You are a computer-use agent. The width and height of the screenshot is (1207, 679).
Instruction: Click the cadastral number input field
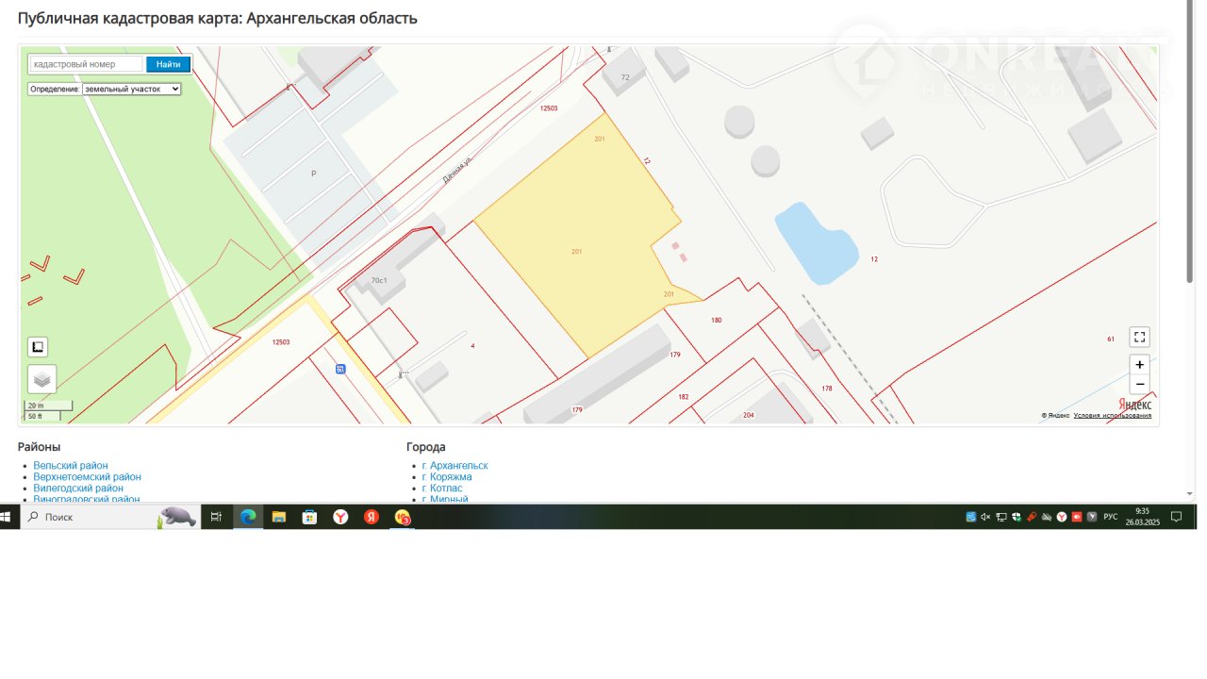tap(87, 64)
